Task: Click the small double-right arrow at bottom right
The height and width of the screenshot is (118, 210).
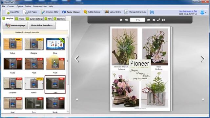Action: (203, 99)
